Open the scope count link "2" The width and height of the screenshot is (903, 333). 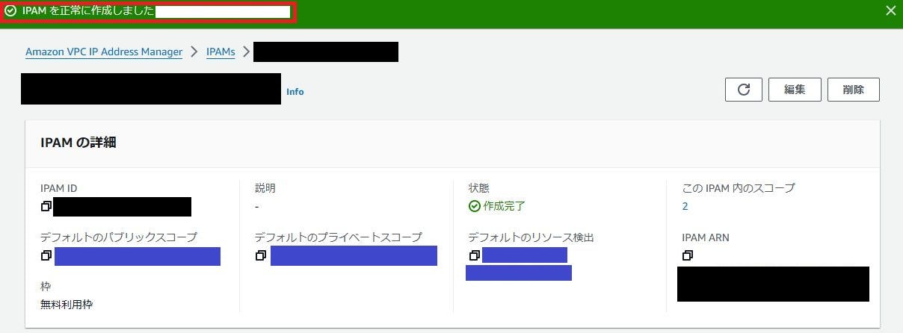(685, 206)
